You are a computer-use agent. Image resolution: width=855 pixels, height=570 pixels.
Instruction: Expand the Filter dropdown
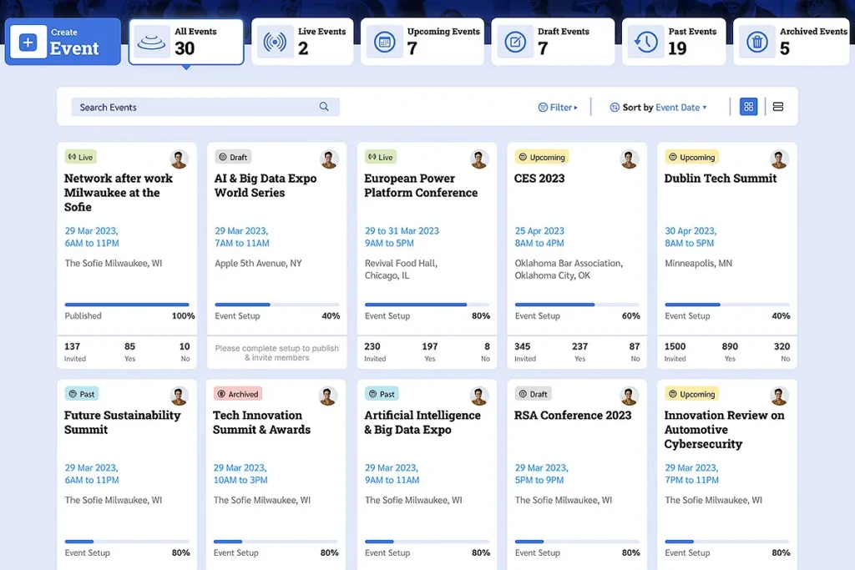click(x=558, y=108)
